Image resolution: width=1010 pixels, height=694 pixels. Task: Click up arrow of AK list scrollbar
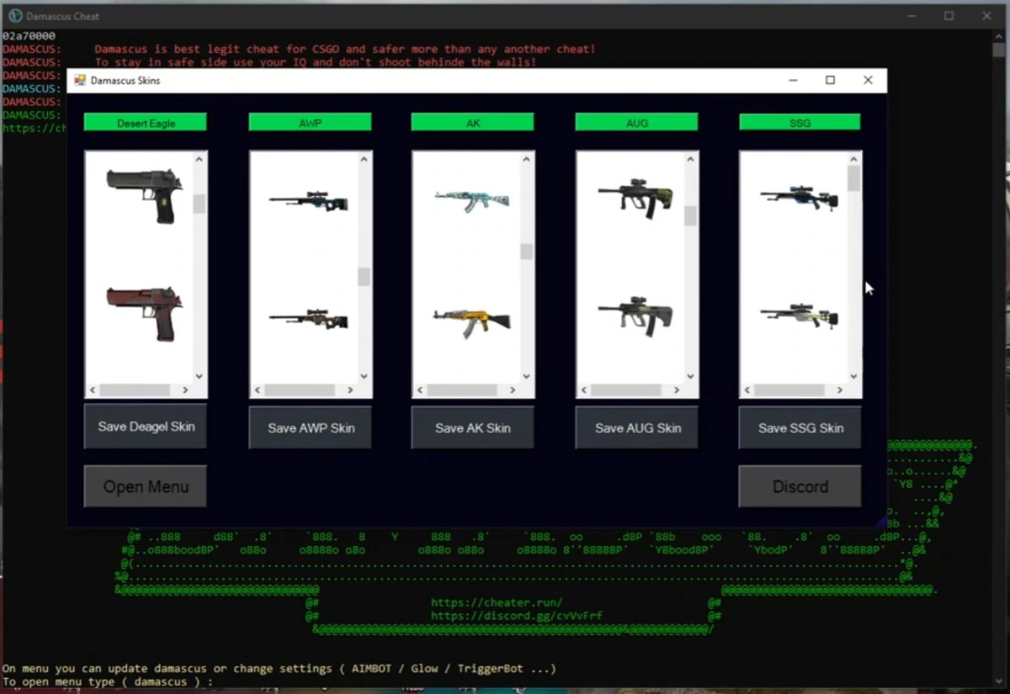pos(526,158)
